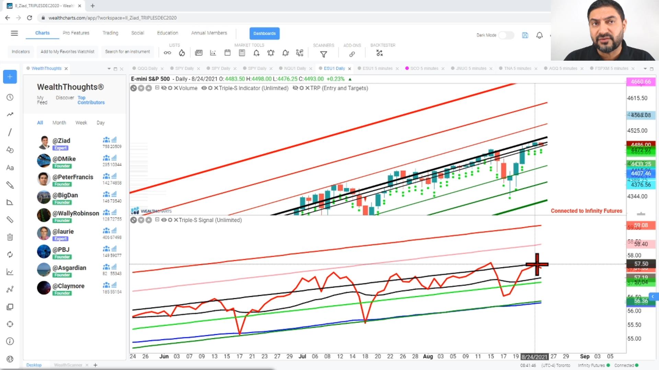Open the Trading menu
The width and height of the screenshot is (659, 370).
[x=110, y=33]
